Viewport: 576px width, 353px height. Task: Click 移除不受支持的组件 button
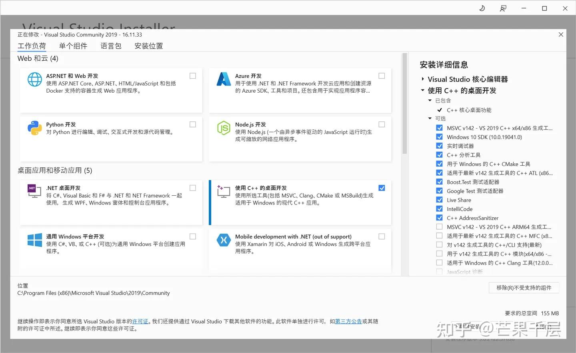pyautogui.click(x=524, y=287)
